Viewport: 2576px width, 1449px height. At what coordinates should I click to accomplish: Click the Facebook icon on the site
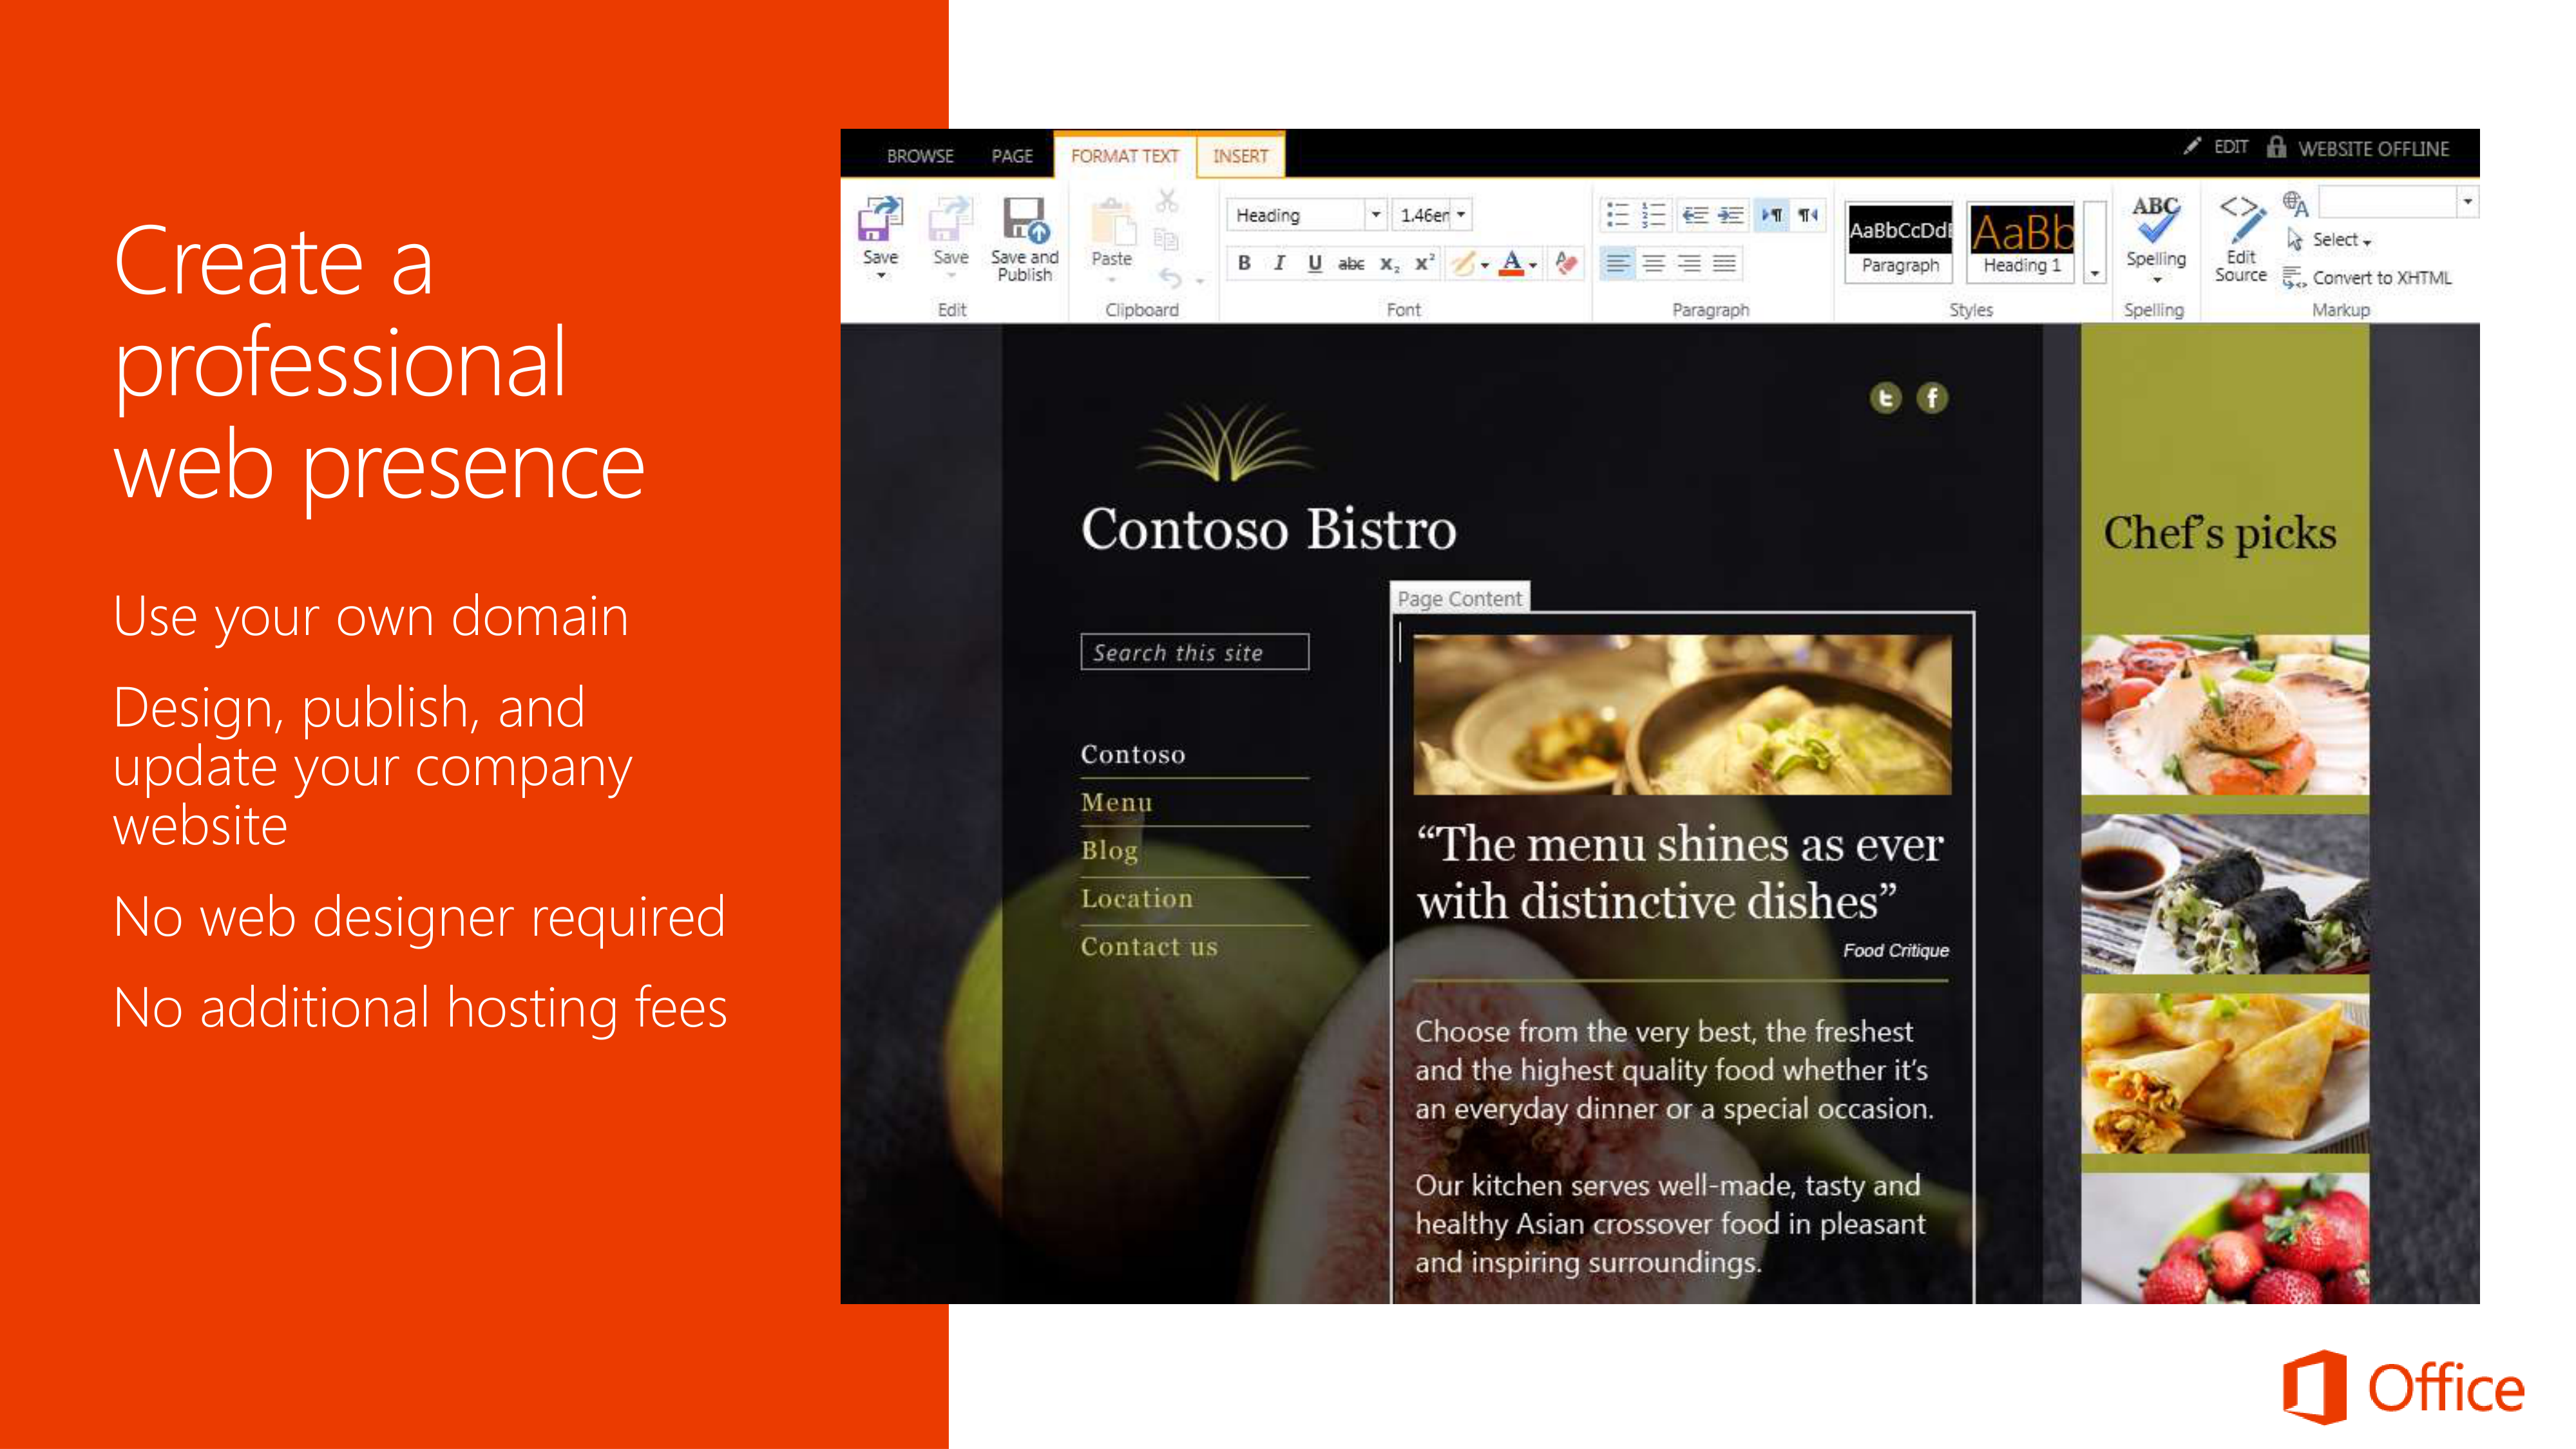pos(1932,398)
